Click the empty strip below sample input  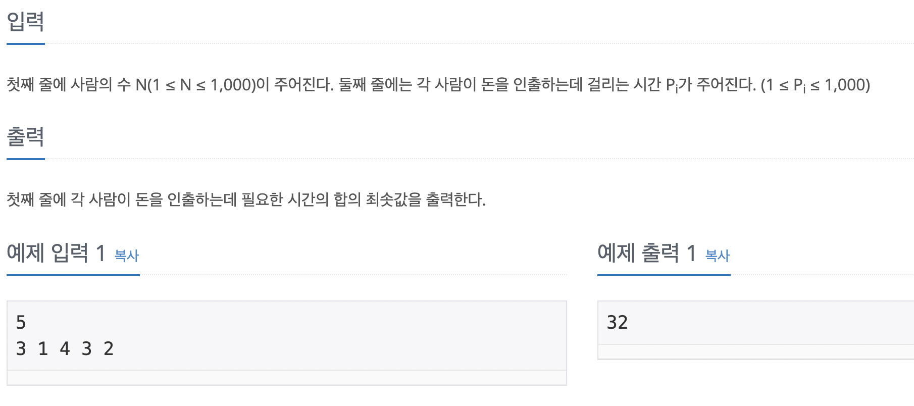click(287, 377)
